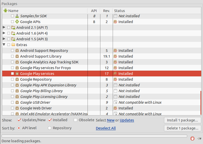Click not-installed status icon for Samples for SDK
The width and height of the screenshot is (203, 144).
tap(115, 16)
